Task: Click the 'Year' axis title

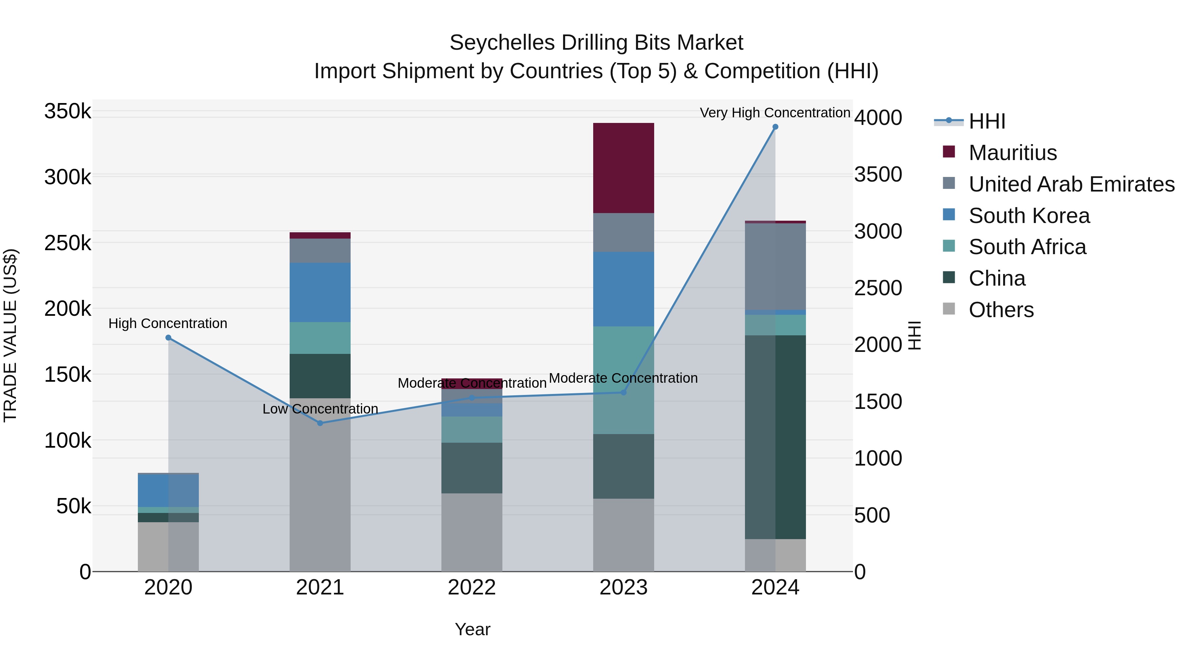Action: (x=472, y=629)
